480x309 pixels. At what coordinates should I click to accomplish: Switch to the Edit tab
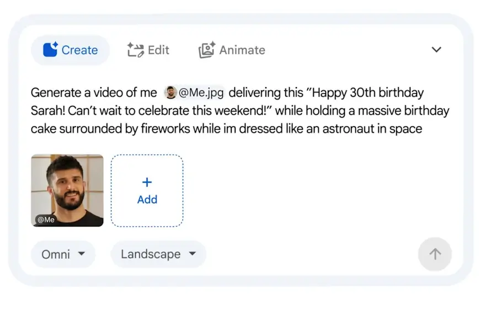tap(148, 50)
